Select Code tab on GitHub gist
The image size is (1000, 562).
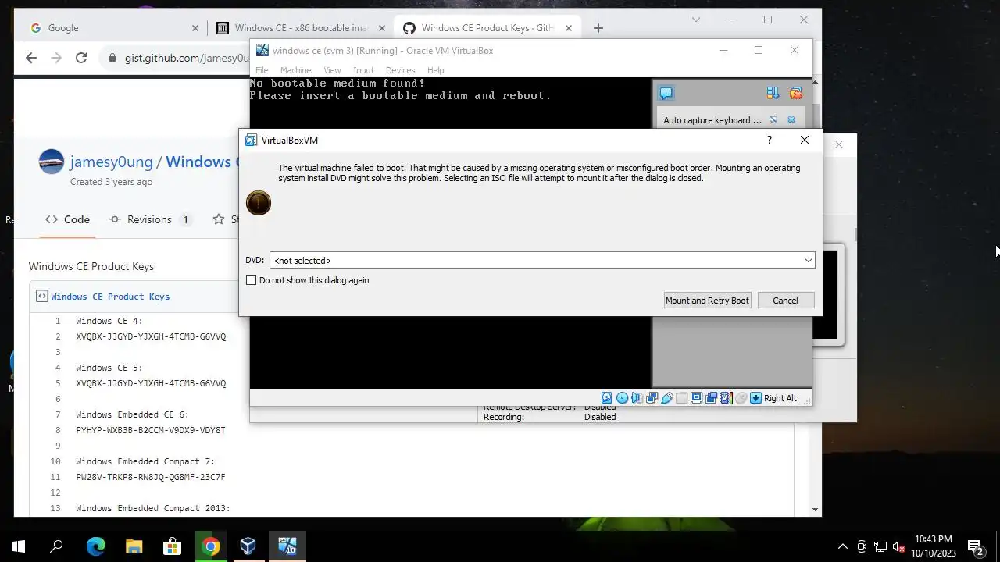[x=67, y=219]
